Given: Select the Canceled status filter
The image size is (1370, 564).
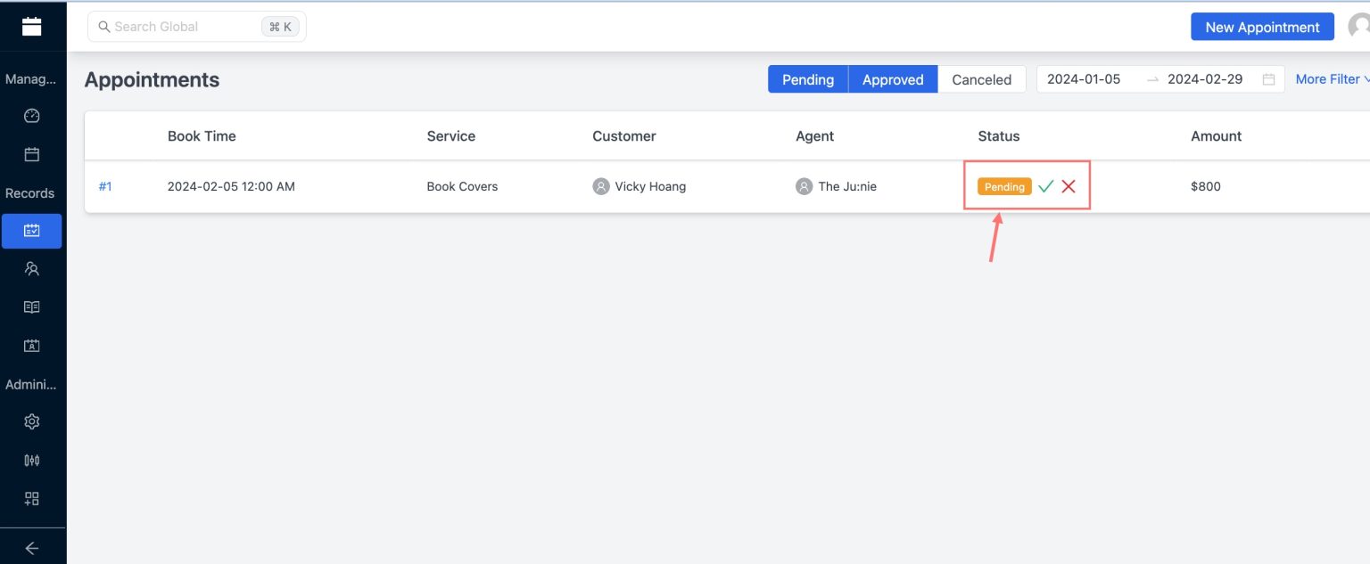Looking at the screenshot, I should 981,79.
